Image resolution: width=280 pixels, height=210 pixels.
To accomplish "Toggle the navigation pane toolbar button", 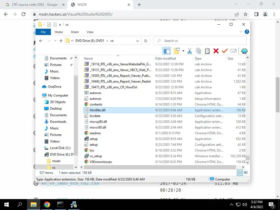I will pos(167,51).
